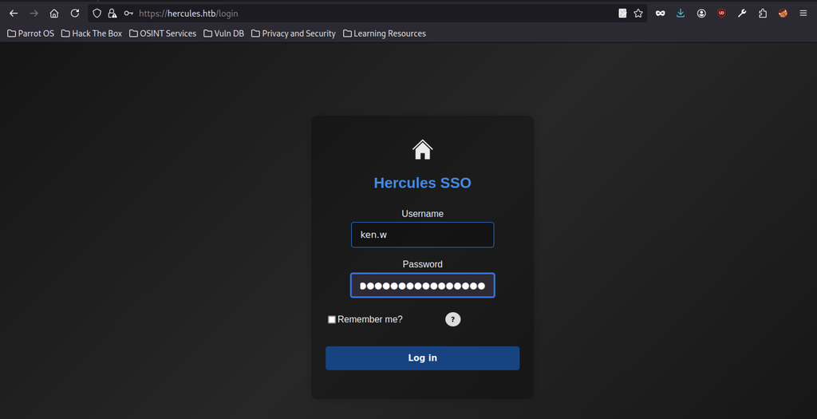The width and height of the screenshot is (817, 419).
Task: Open the hamburger application menu
Action: click(803, 14)
